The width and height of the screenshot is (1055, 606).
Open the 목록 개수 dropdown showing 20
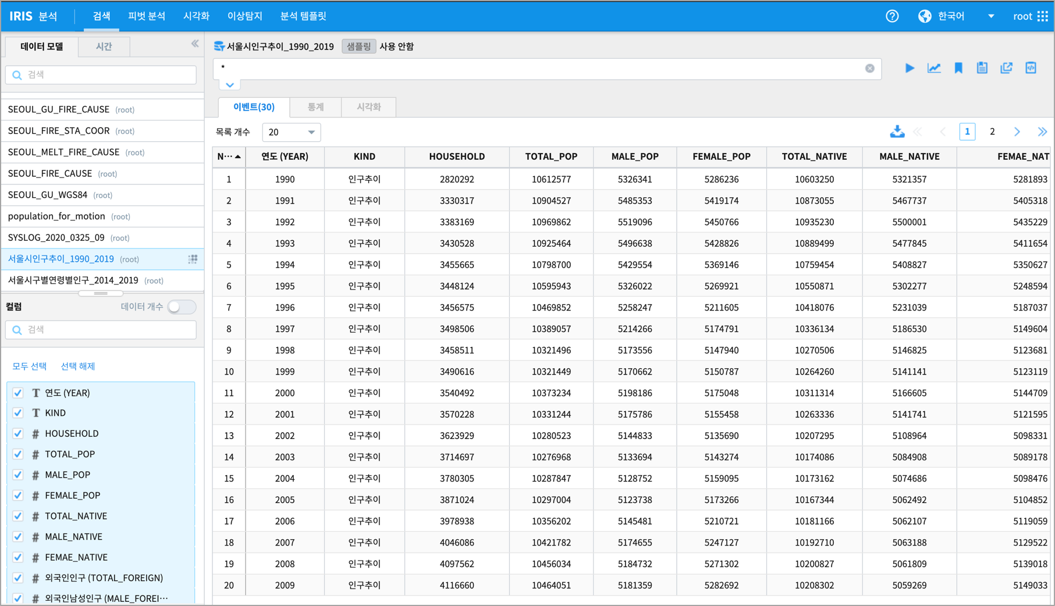click(292, 132)
